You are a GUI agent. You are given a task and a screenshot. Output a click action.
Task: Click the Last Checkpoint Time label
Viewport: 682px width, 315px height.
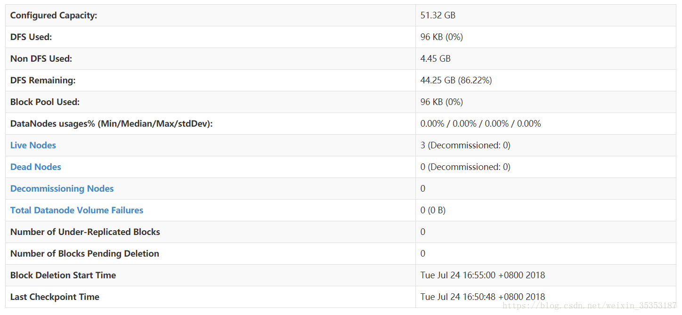(x=55, y=297)
